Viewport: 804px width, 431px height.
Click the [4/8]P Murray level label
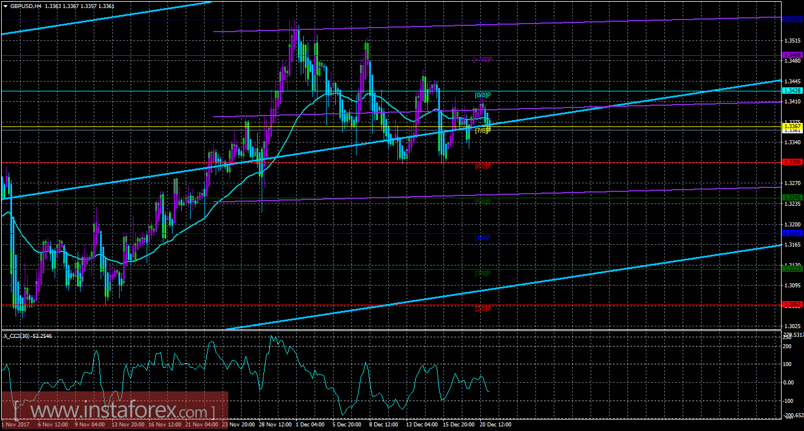click(483, 237)
